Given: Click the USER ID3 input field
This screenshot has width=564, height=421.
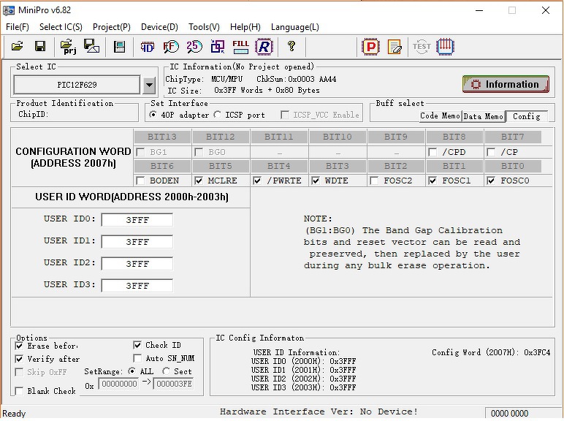Looking at the screenshot, I should click(x=137, y=286).
